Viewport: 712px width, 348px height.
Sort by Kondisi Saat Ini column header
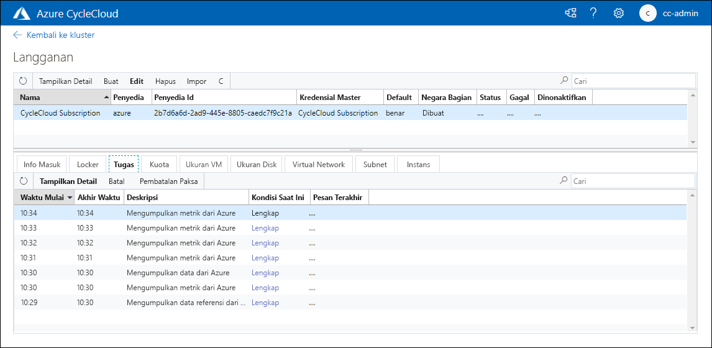point(279,198)
